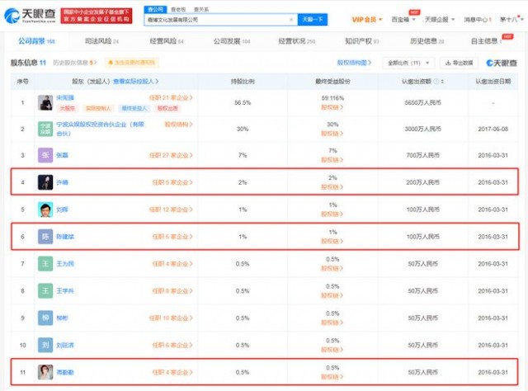Image resolution: width=528 pixels, height=391 pixels.
Task: Open 王为民 shareholder link in row 7
Action: (65, 264)
